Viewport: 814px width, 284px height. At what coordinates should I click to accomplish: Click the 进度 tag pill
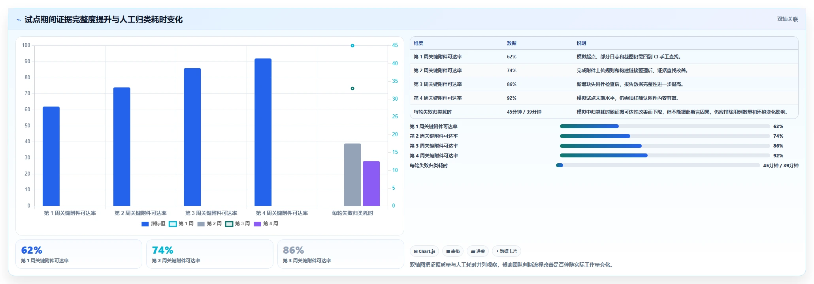(478, 251)
